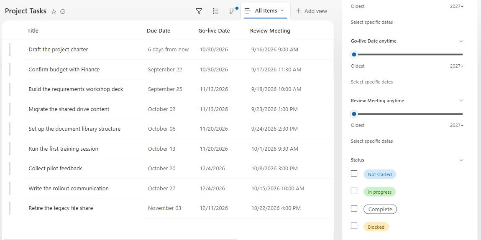
Task: Click the 10/15/2026 10:00 AM review meeting
Action: pyautogui.click(x=278, y=188)
